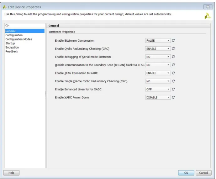The height and width of the screenshot is (179, 216).
Task: Open XADC Power Down dropdown
Action: pyautogui.click(x=158, y=97)
